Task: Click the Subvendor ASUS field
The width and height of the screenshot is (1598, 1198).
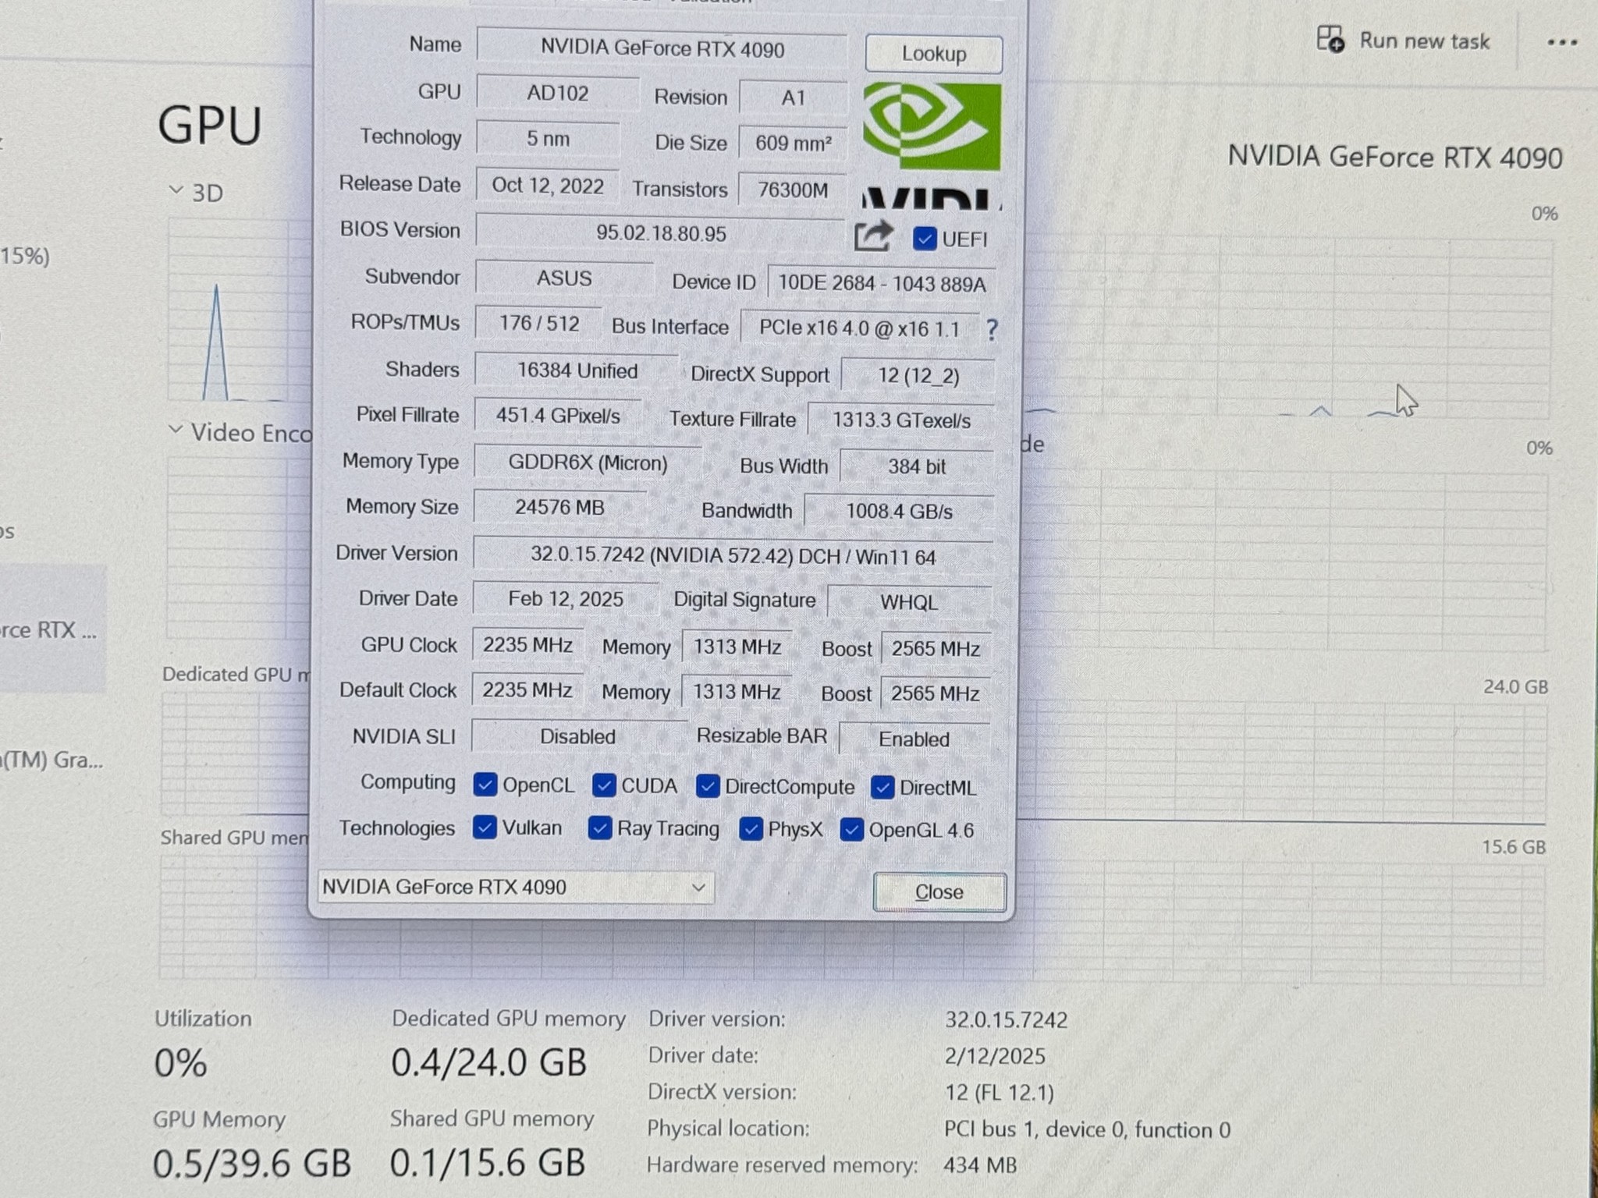Action: click(564, 278)
